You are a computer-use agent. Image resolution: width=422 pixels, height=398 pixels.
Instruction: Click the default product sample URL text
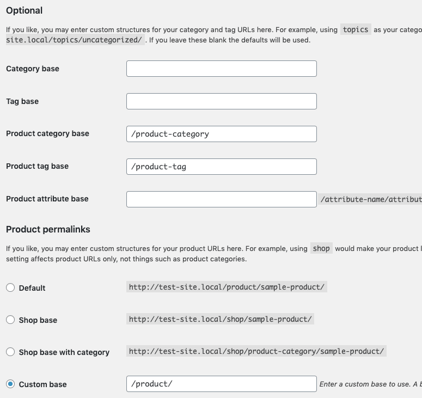pyautogui.click(x=227, y=287)
